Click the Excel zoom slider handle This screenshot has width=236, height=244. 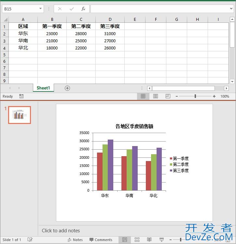coord(195,96)
